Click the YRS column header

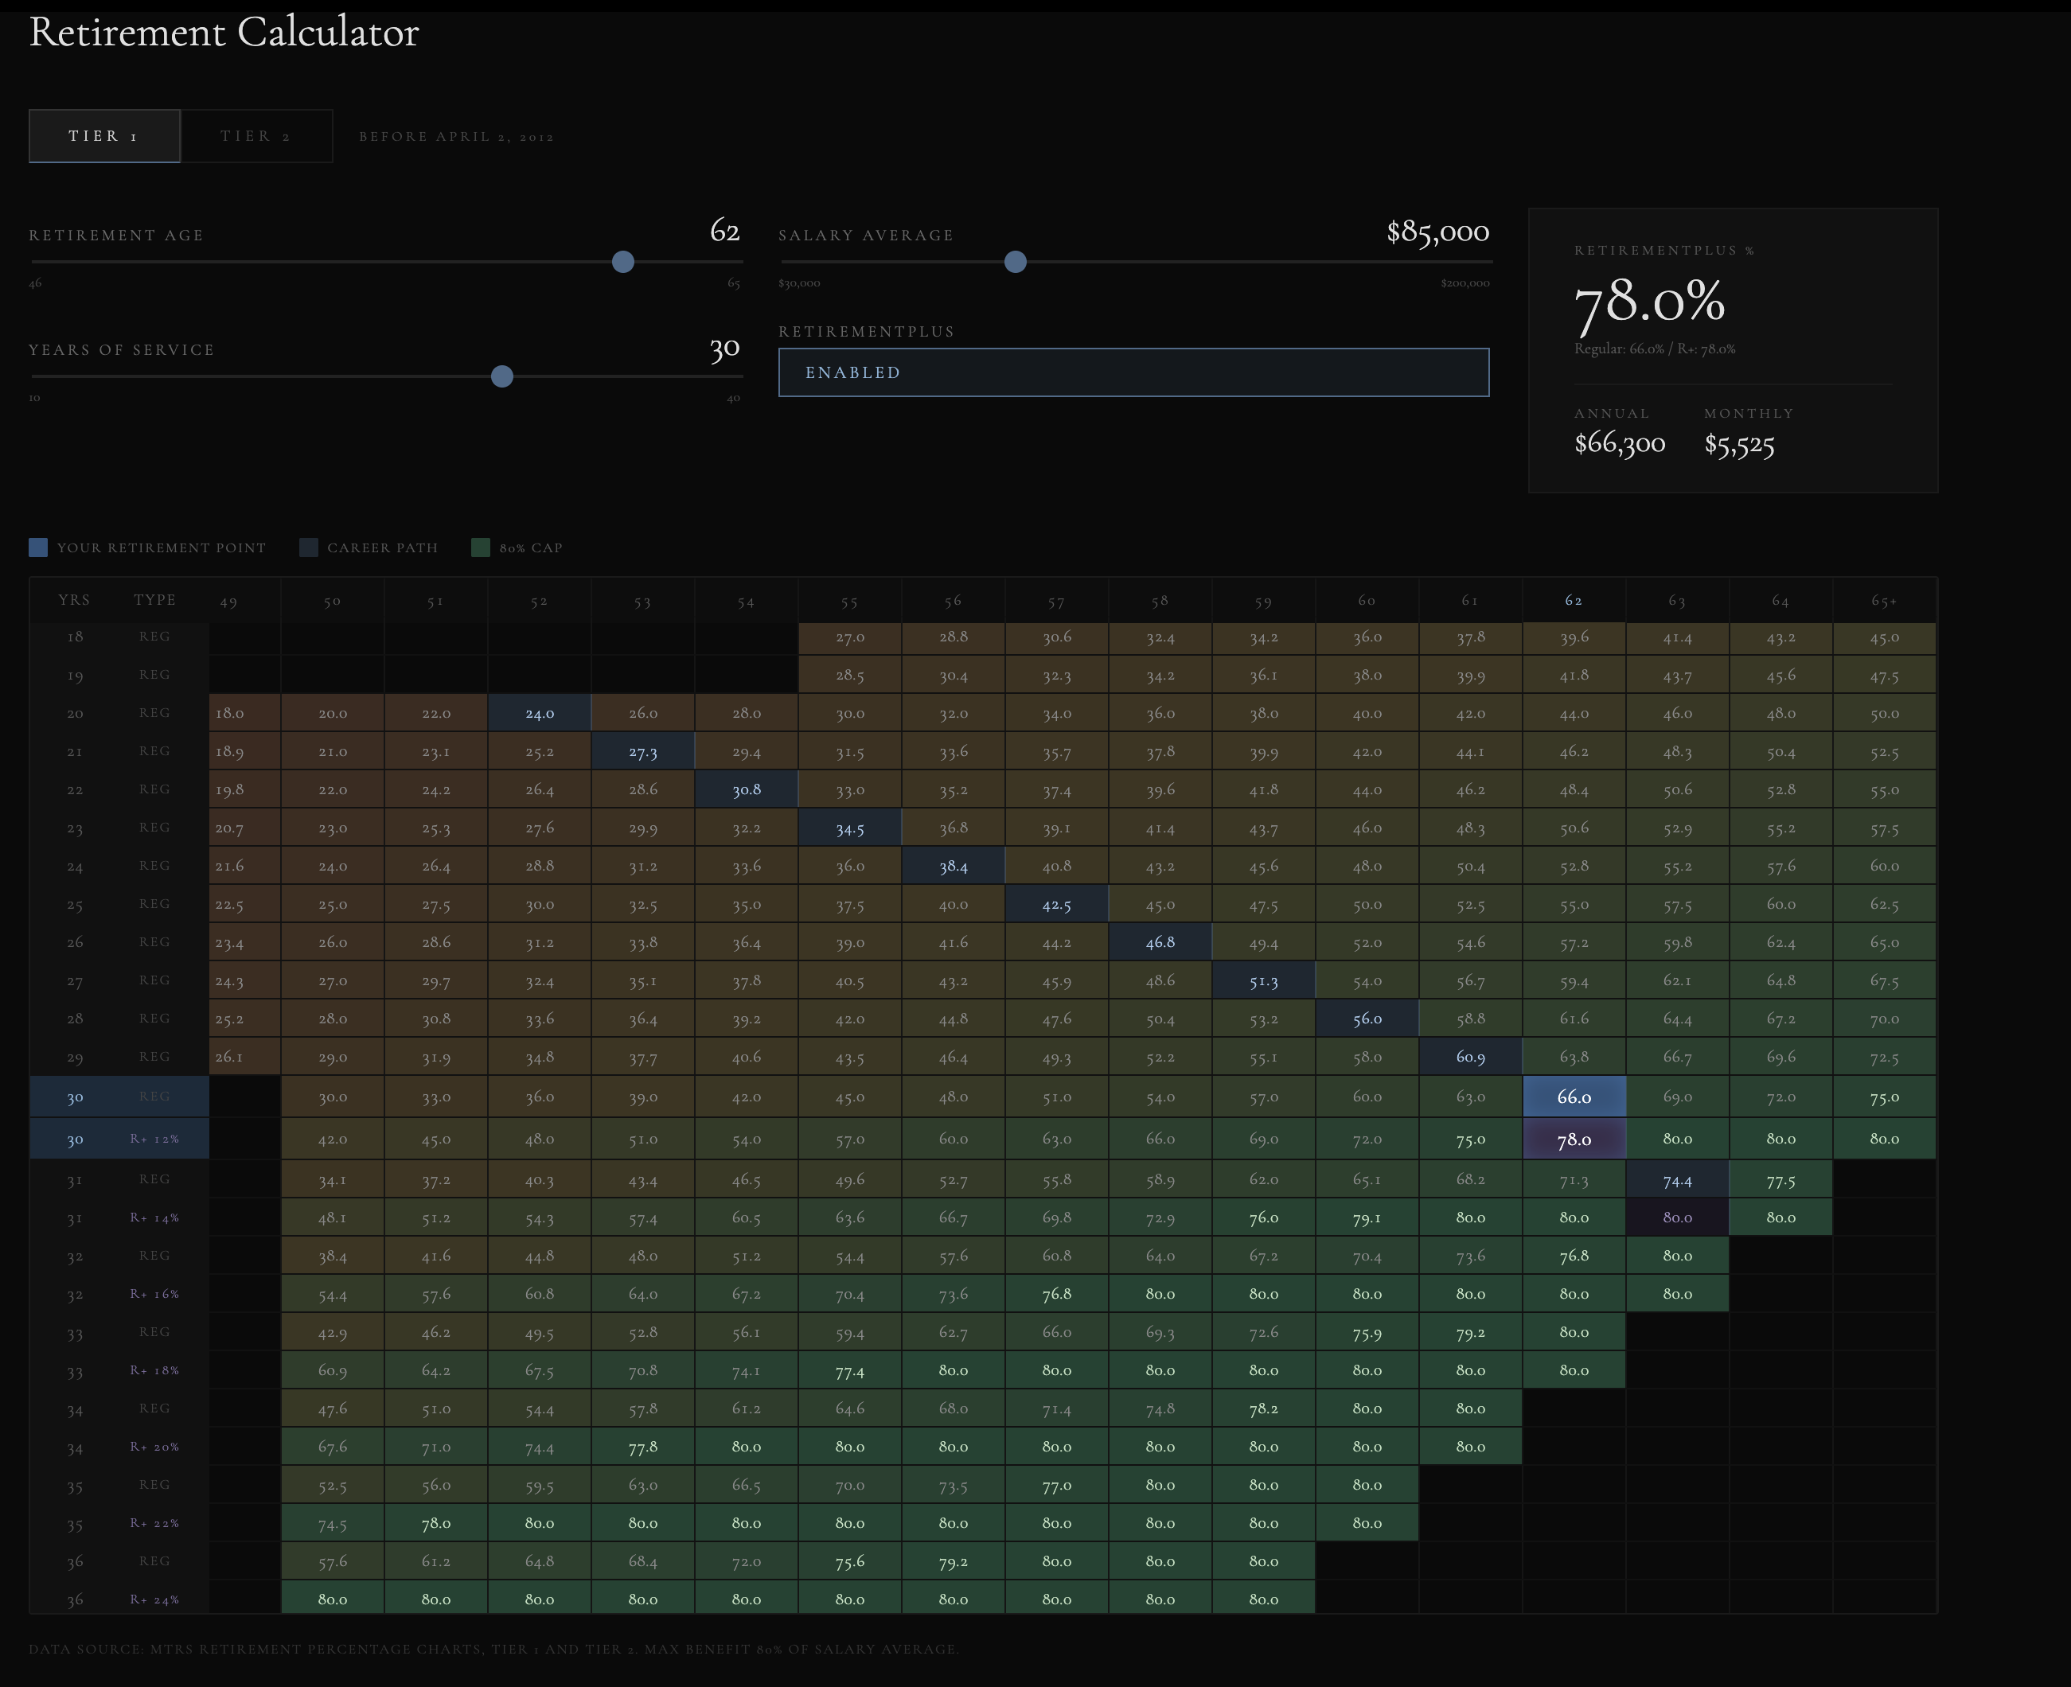[x=74, y=599]
